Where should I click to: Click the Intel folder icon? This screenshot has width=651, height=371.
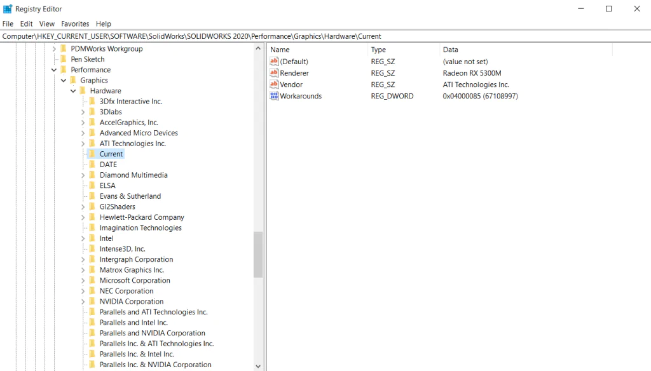pos(92,238)
